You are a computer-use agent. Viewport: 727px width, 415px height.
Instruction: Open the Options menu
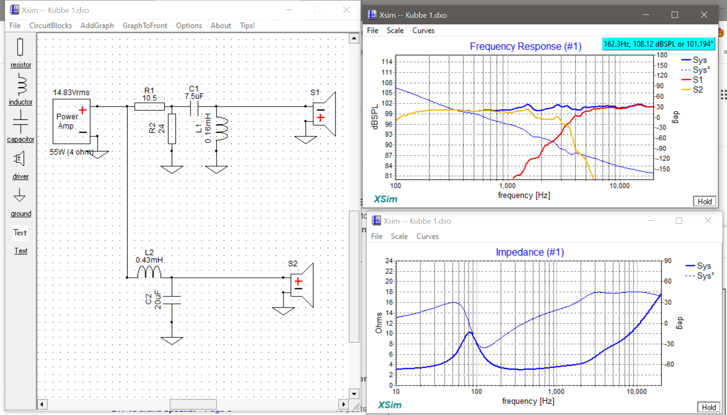[189, 26]
